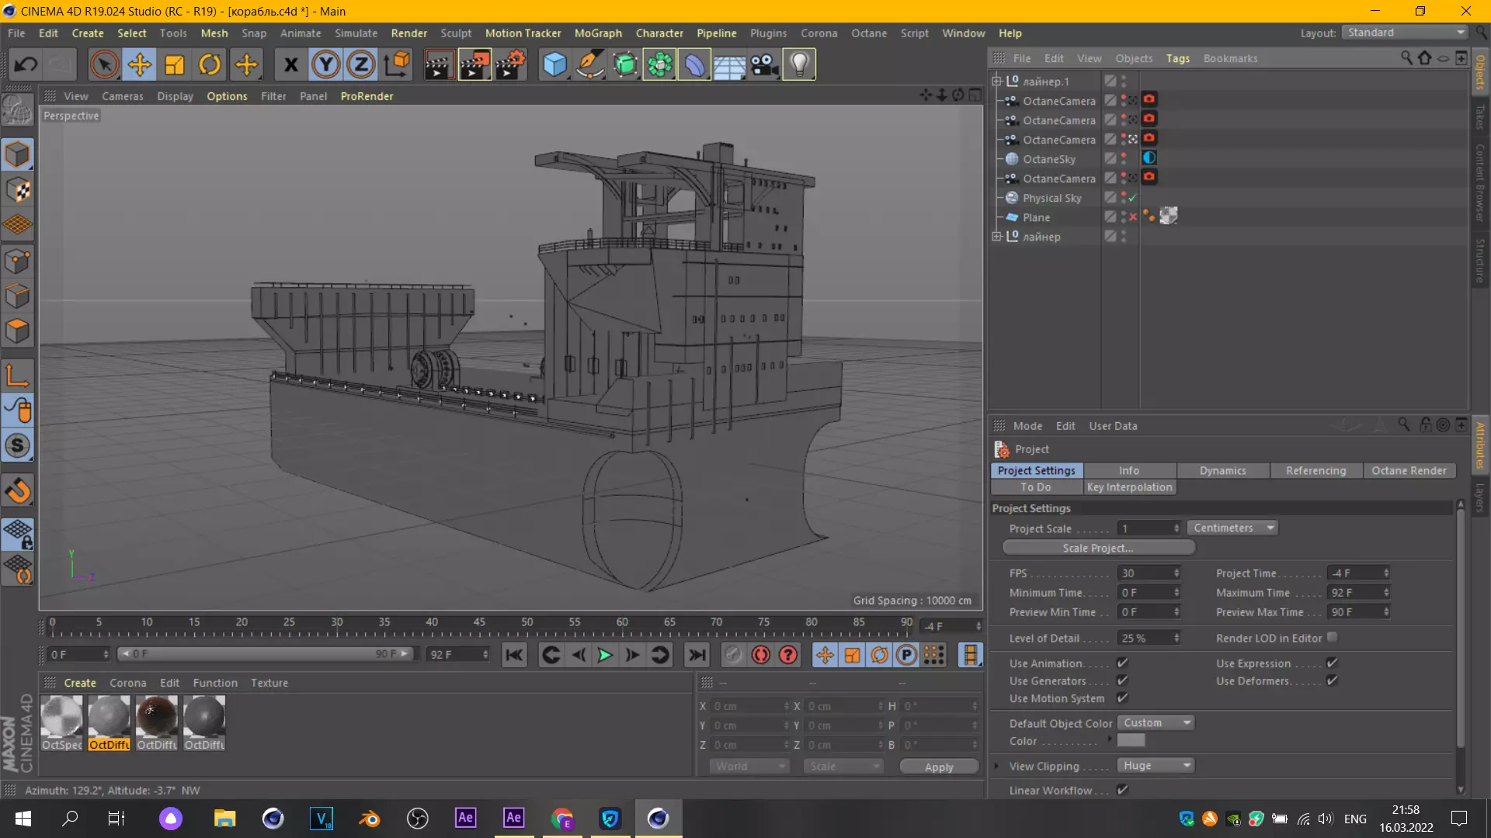1491x838 pixels.
Task: Open Default Object Color Custom dropdown
Action: coord(1156,722)
